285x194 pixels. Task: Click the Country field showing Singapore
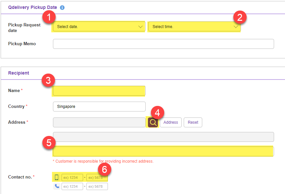(x=99, y=107)
